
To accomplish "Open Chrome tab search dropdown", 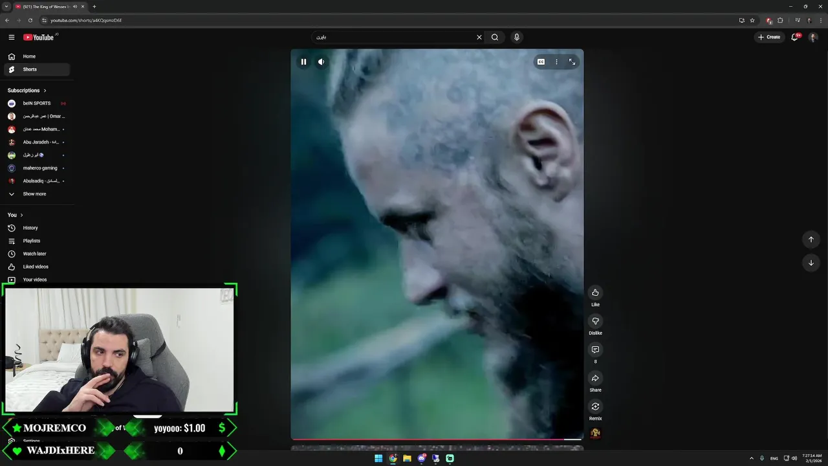I will tap(6, 6).
